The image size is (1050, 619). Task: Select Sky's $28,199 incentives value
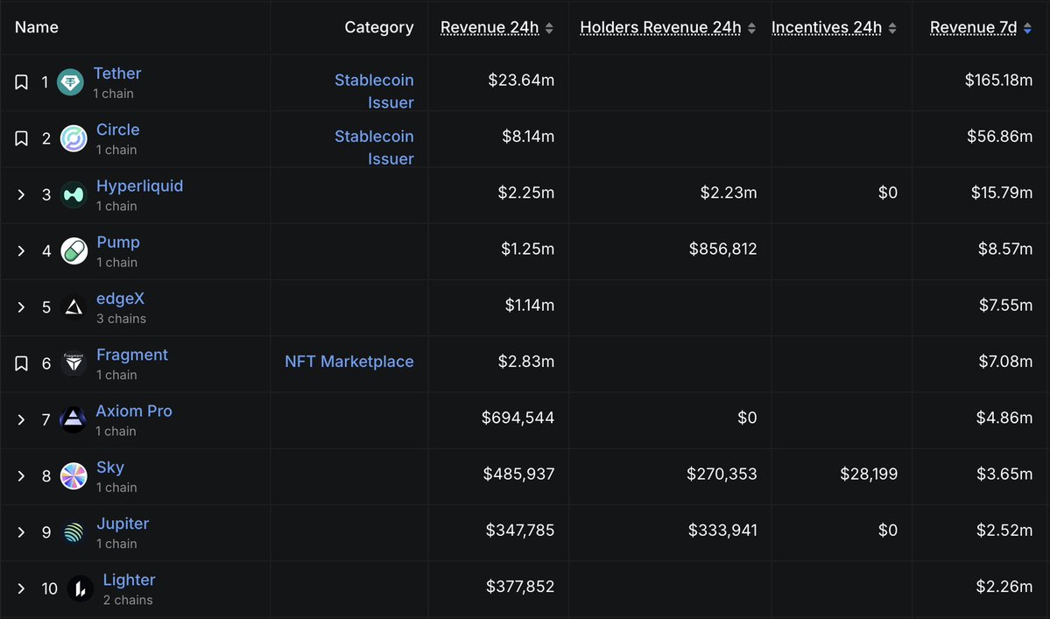point(869,474)
